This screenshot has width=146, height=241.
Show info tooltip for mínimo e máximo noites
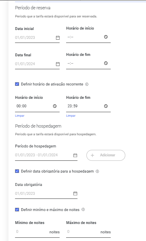pyautogui.click(x=83, y=209)
